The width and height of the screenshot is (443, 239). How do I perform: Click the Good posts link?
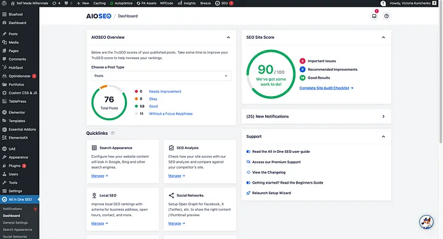coord(153,106)
